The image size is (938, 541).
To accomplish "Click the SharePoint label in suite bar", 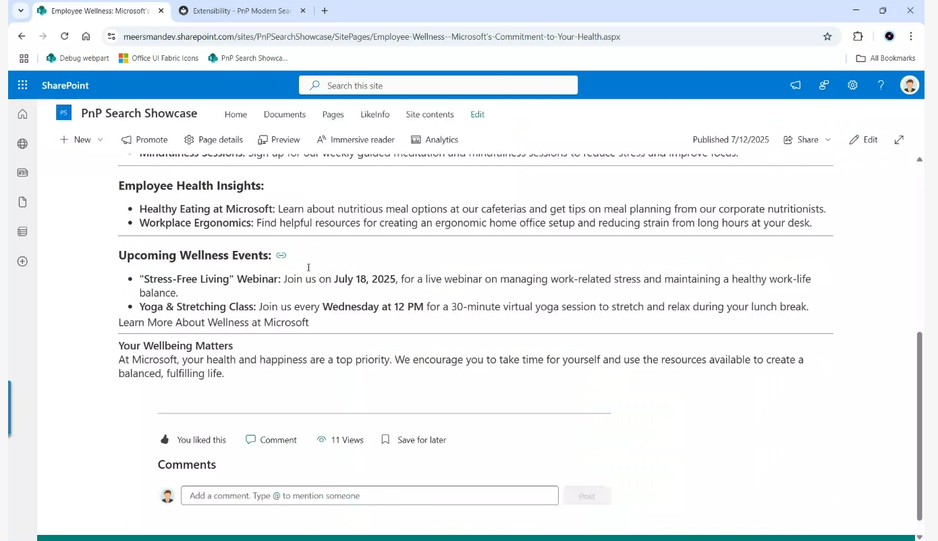I will [65, 85].
